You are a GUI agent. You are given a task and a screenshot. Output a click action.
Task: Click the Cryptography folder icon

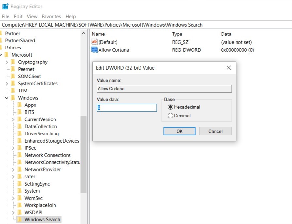click(x=13, y=62)
